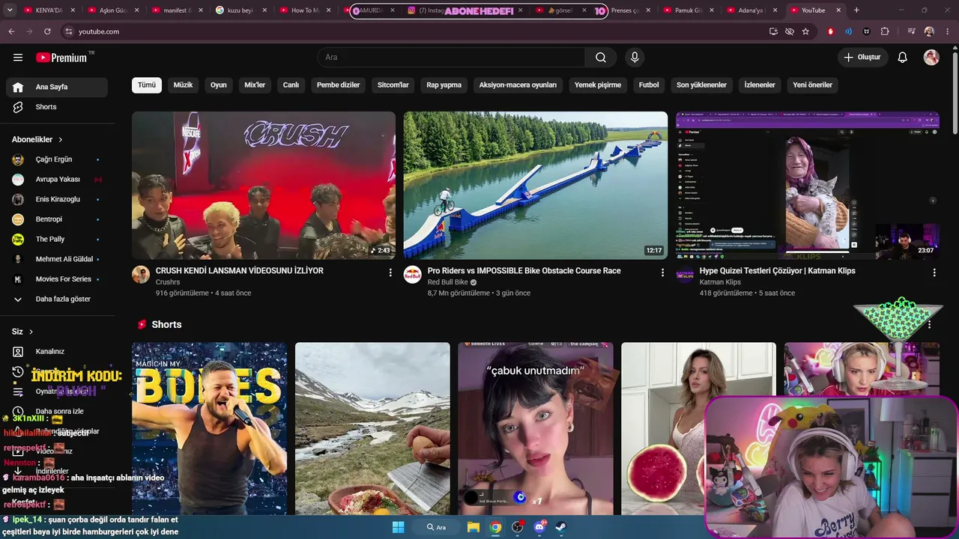959x539 pixels.
Task: Open Discord from the taskbar
Action: point(539,527)
